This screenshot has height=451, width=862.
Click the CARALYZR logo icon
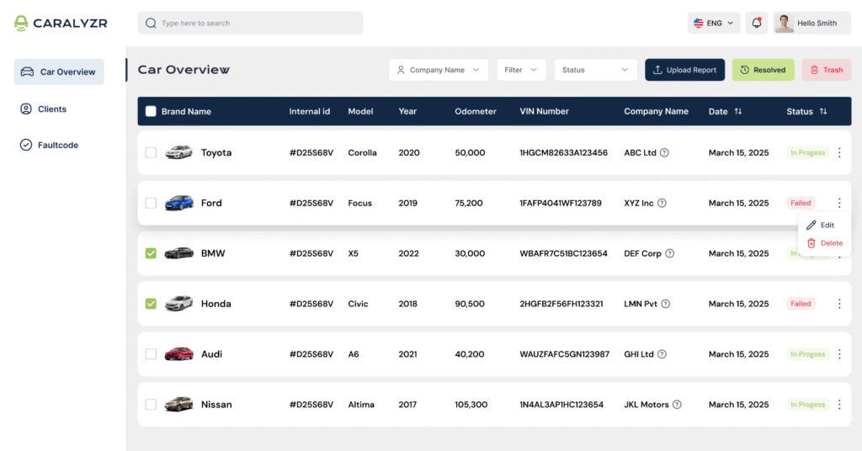(x=21, y=23)
